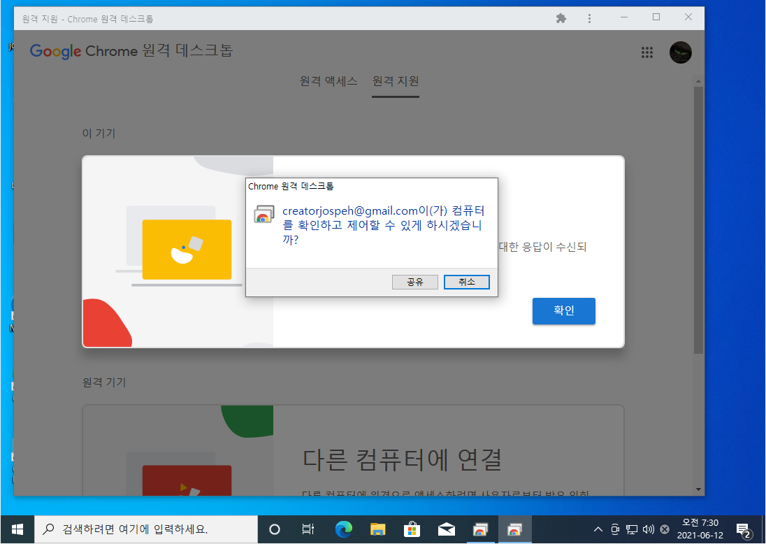
Task: Launch Microsoft Edge from taskbar
Action: 343,529
